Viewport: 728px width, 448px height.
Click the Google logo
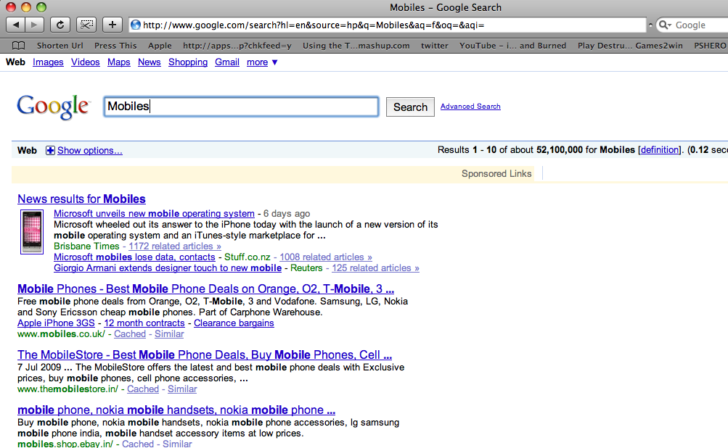pos(53,107)
